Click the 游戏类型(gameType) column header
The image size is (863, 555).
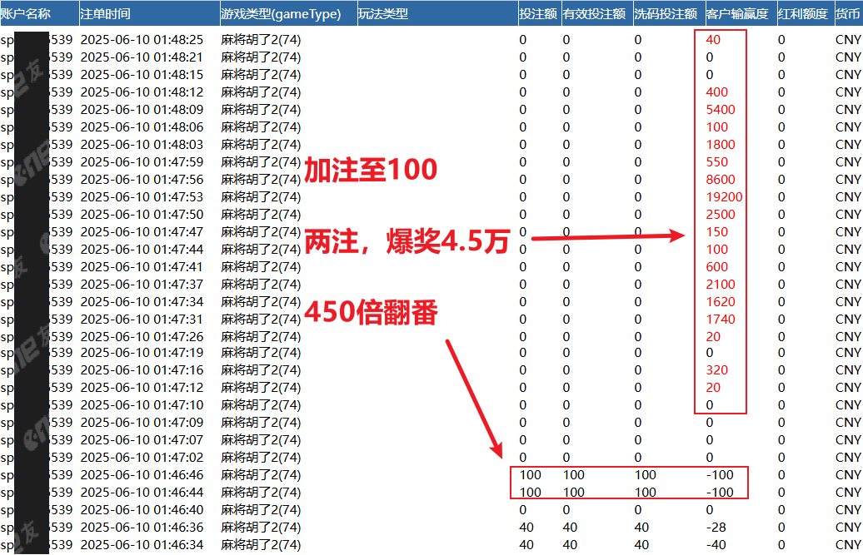(281, 14)
